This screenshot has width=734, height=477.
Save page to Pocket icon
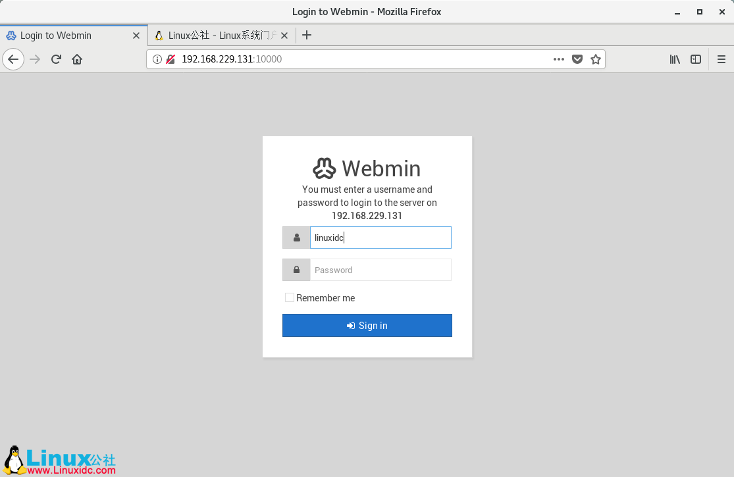[577, 59]
